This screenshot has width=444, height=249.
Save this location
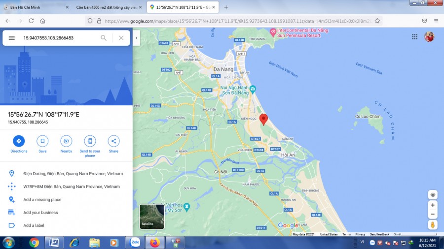42,144
